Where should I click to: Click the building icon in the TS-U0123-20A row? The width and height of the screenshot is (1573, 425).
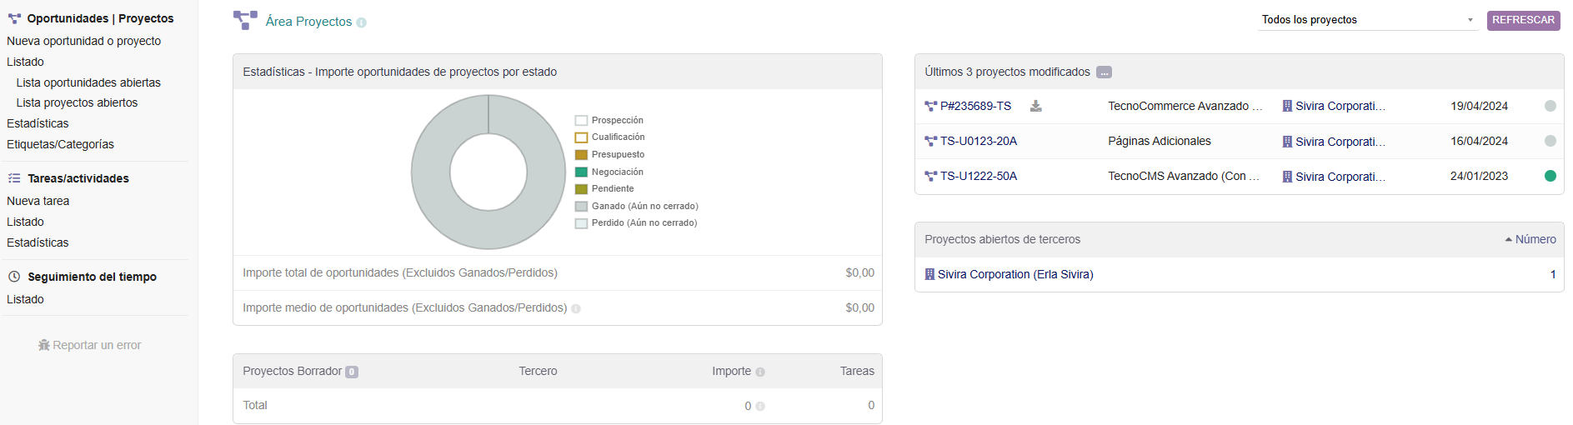point(1287,142)
